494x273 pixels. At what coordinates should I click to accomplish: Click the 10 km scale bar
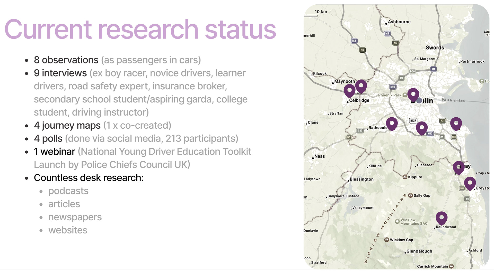point(311,16)
